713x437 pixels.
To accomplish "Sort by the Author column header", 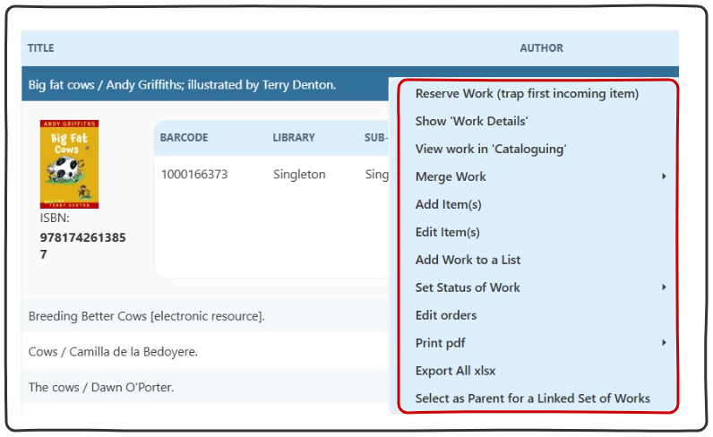I will click(x=541, y=48).
